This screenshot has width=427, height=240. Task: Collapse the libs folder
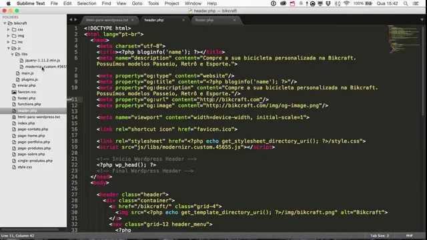(12, 55)
